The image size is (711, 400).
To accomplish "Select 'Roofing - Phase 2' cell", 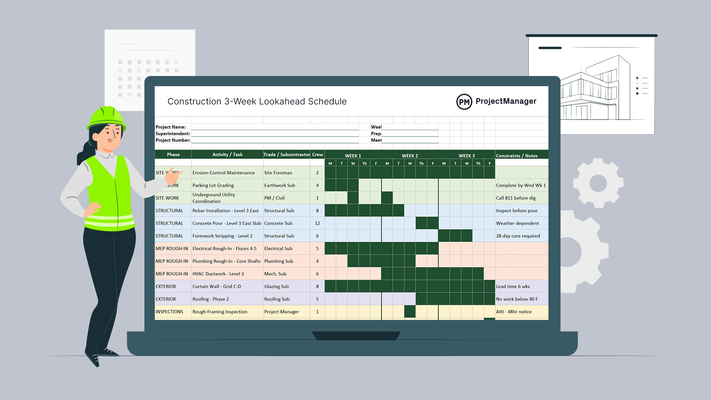I will pyautogui.click(x=228, y=299).
